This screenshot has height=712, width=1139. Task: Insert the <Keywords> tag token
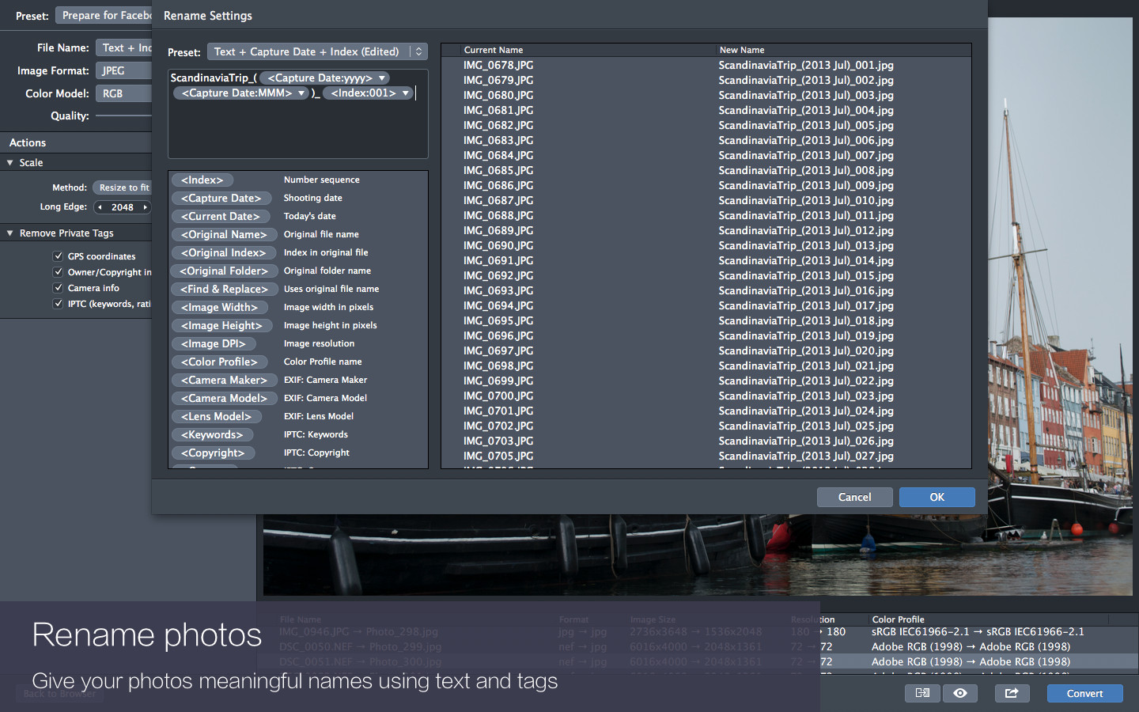click(213, 435)
